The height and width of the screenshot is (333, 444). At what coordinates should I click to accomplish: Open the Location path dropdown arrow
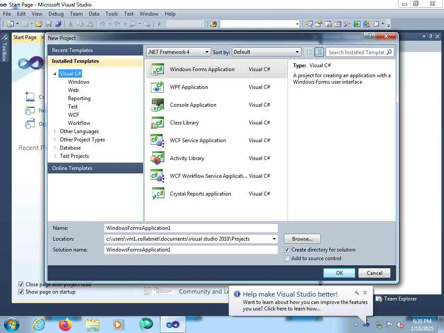[274, 239]
